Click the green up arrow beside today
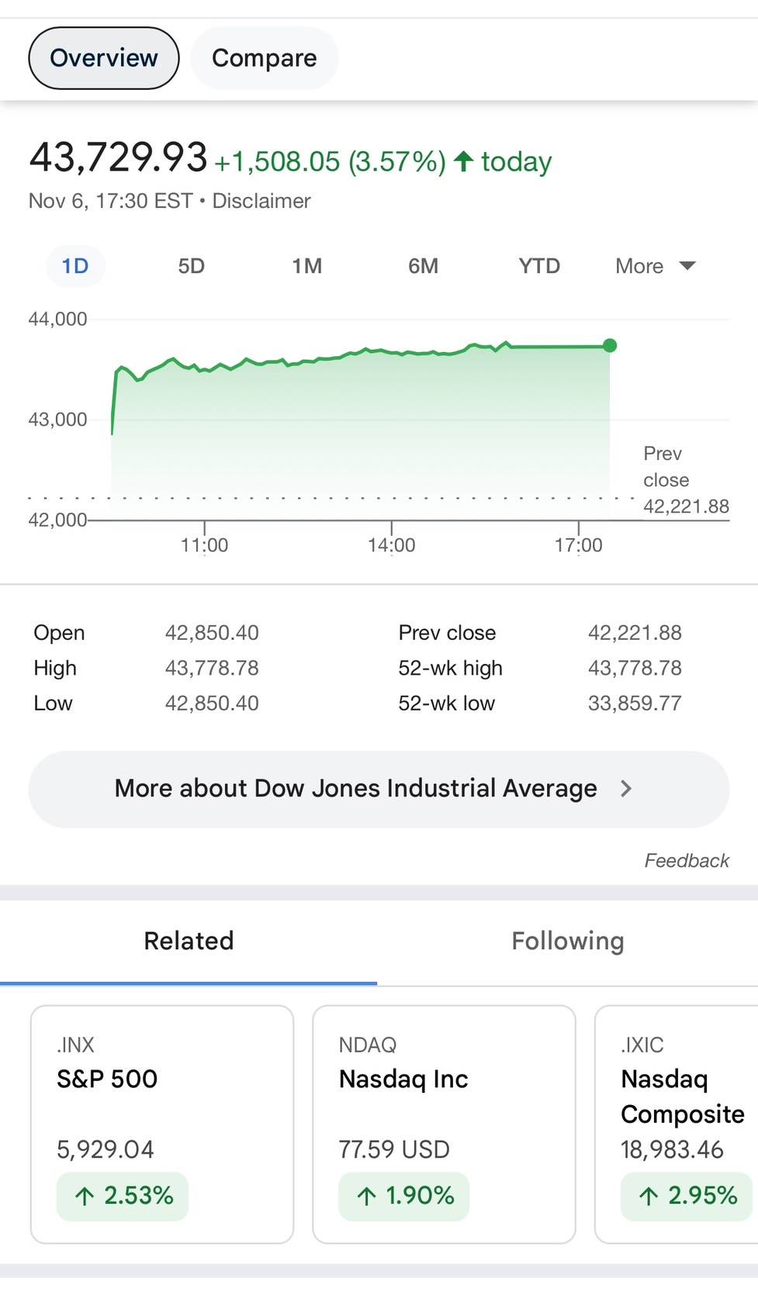 (x=463, y=161)
